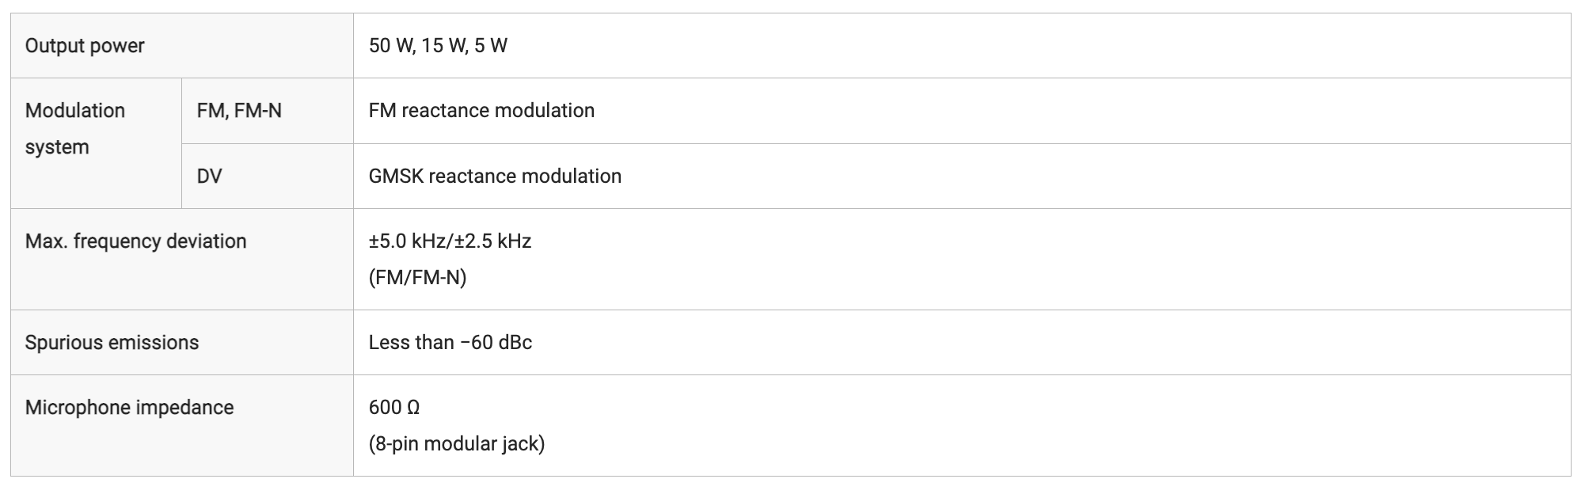
Task: Click the 600 Ω impedance value
Action: [393, 407]
